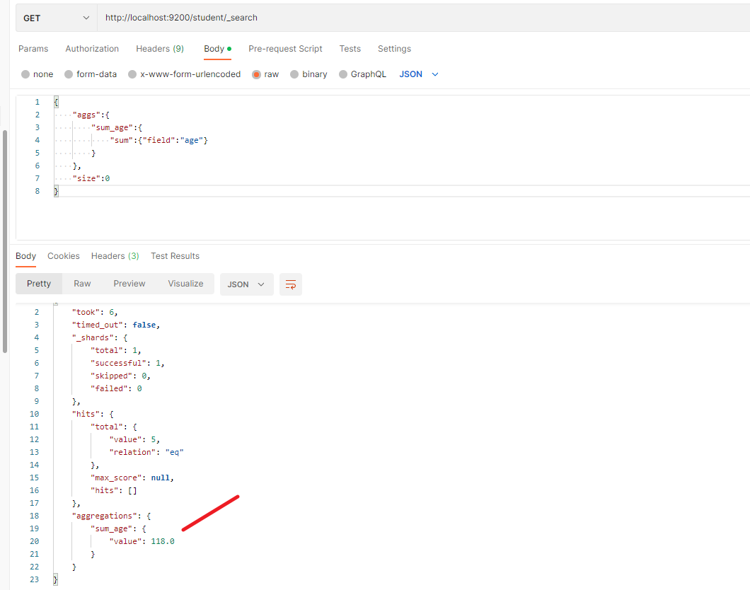
Task: Click the "size":0 line in request
Action: point(91,178)
